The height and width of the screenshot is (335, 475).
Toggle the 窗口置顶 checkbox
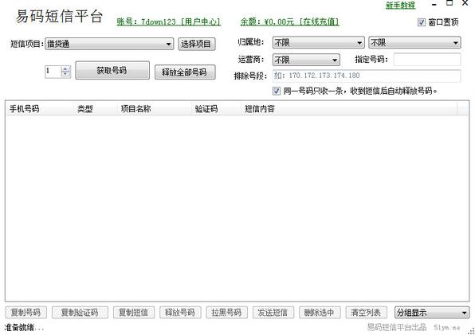pos(421,22)
